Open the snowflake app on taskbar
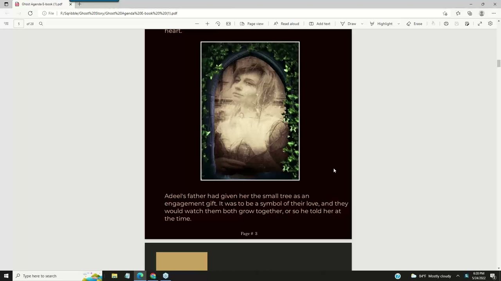This screenshot has width=501, height=281. (166, 276)
